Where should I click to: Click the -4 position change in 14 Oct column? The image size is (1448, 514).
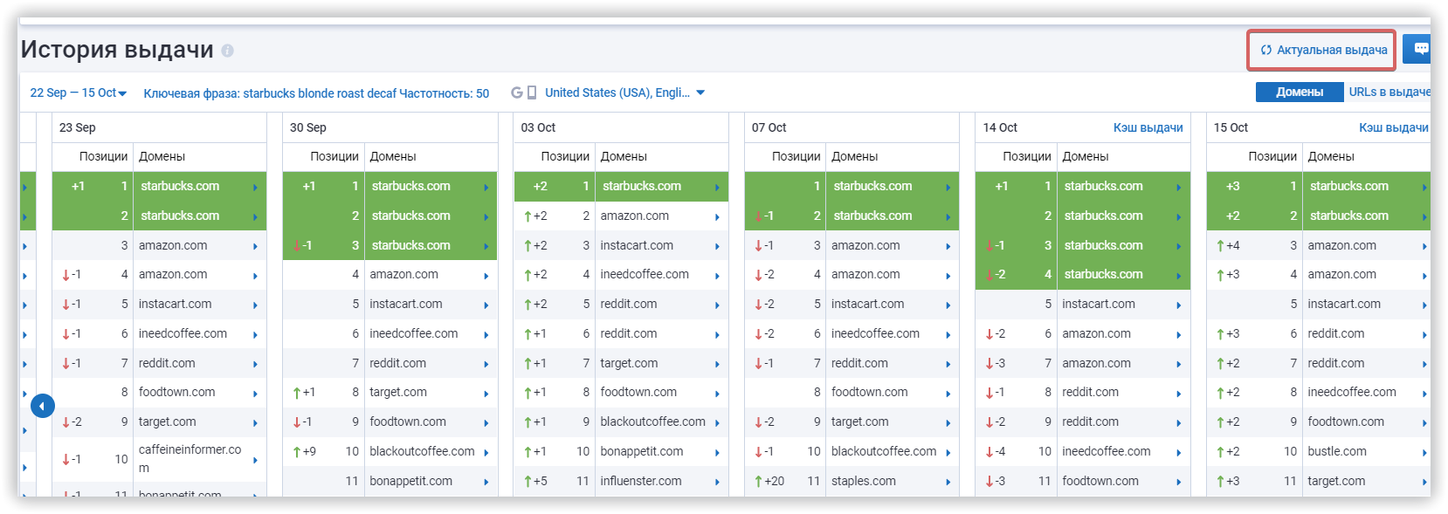point(996,451)
